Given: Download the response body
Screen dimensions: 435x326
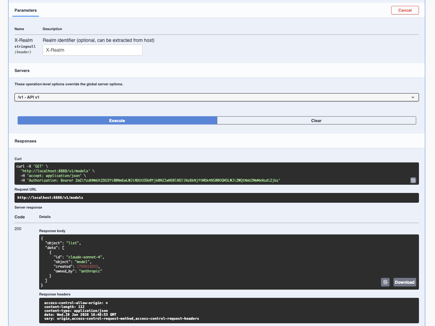Looking at the screenshot, I should [x=404, y=282].
